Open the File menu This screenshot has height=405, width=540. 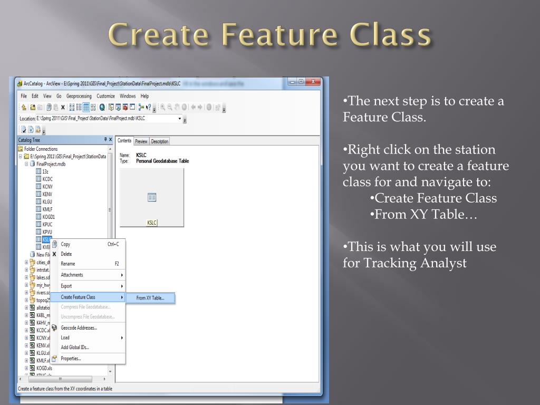pyautogui.click(x=24, y=96)
